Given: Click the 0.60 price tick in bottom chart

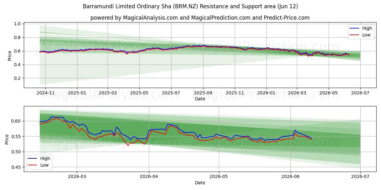Looking at the screenshot, I should click(16, 121).
